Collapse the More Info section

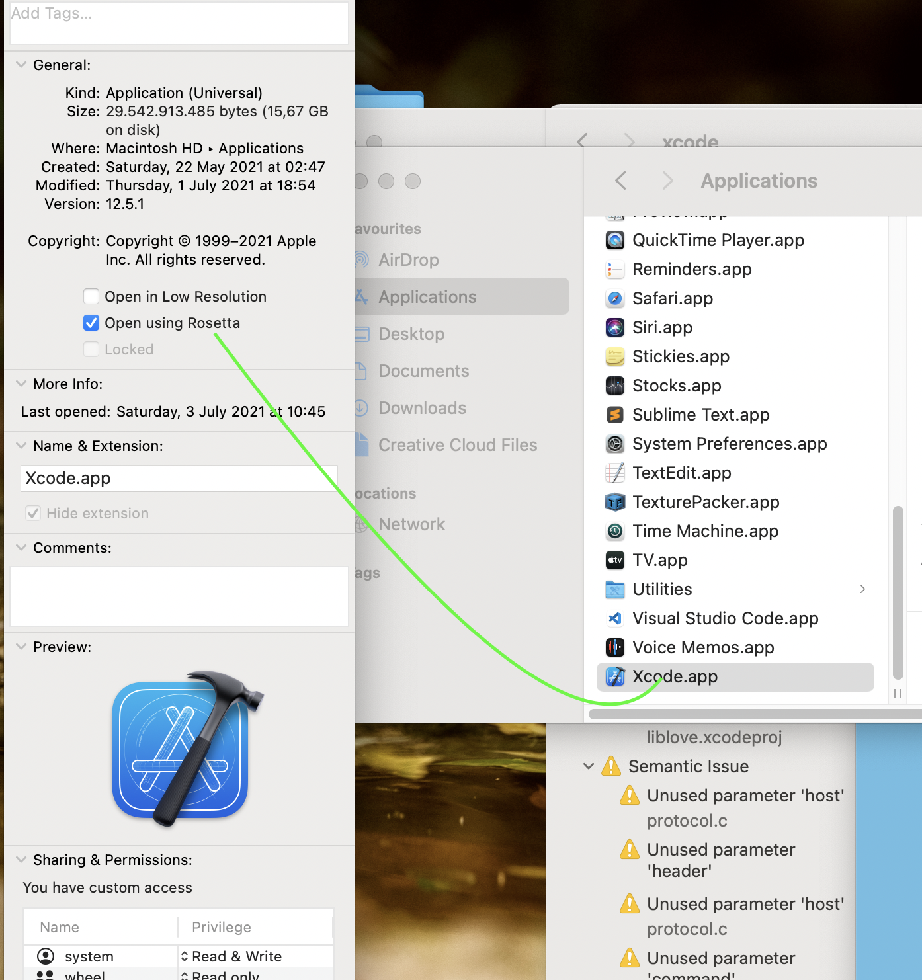point(21,384)
